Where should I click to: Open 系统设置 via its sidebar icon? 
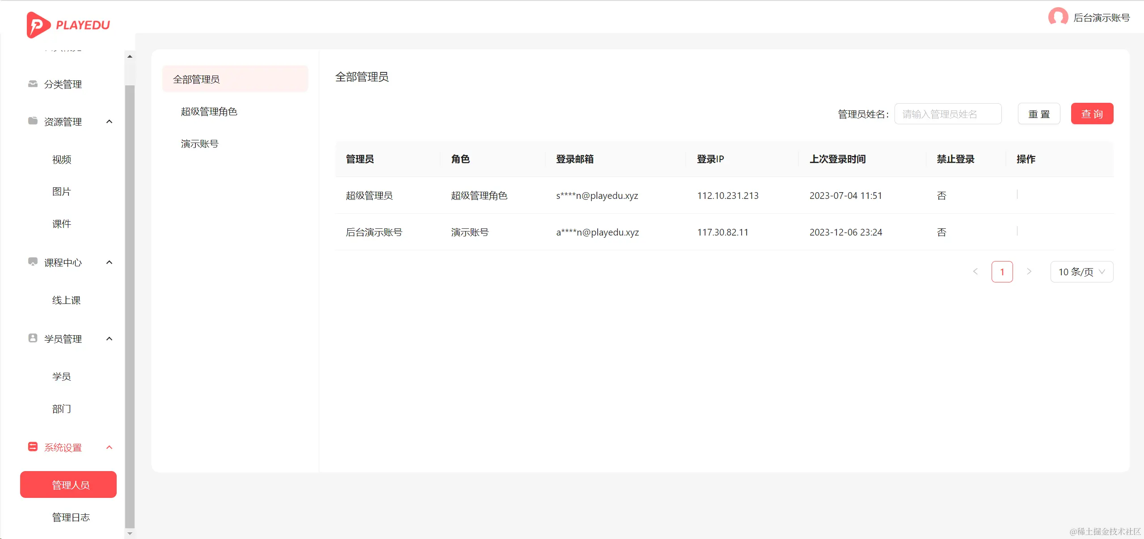click(x=32, y=447)
